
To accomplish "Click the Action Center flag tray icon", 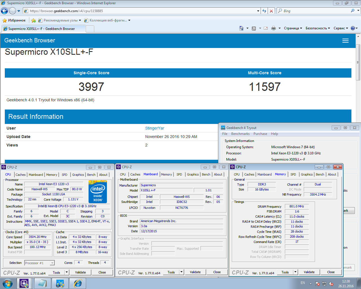I will [x=318, y=284].
